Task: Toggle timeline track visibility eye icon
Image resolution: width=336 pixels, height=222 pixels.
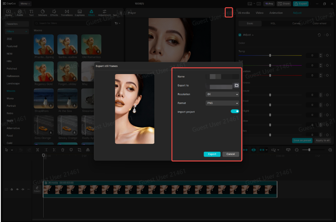Action: click(17, 189)
